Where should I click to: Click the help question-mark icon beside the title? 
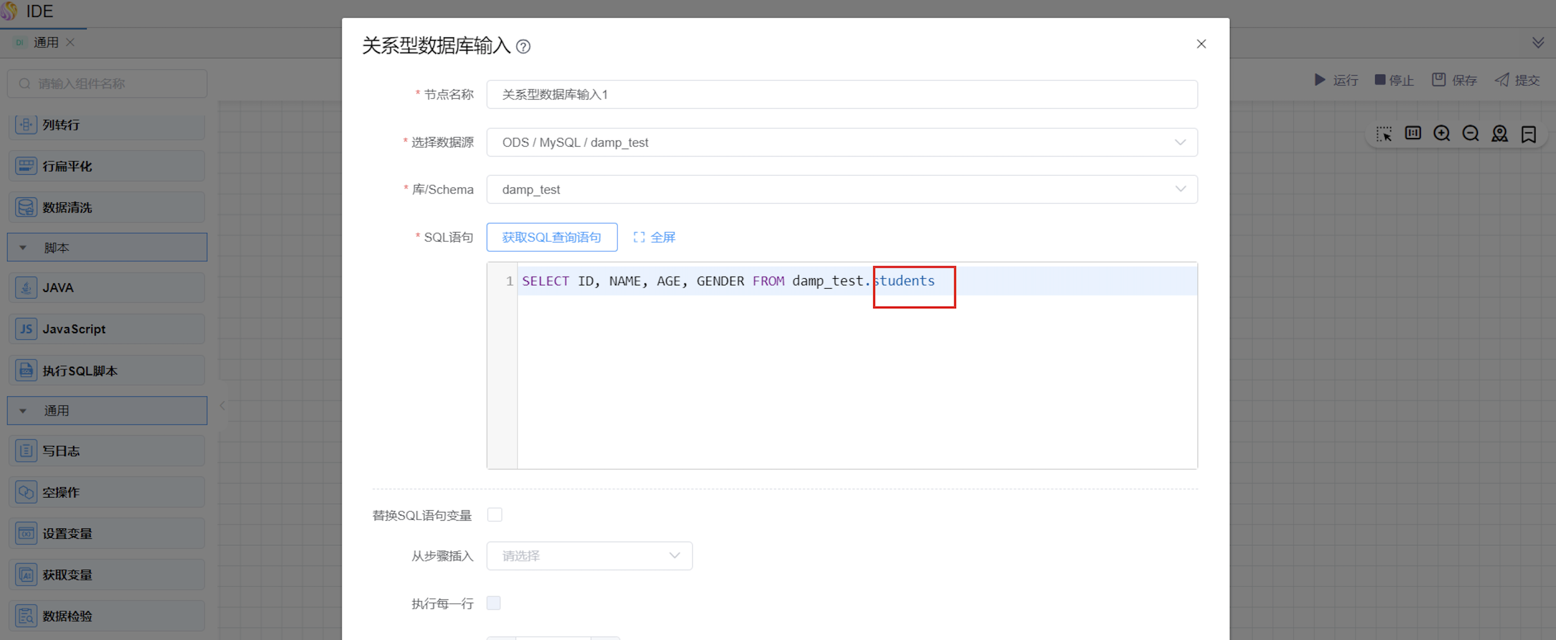pos(523,47)
